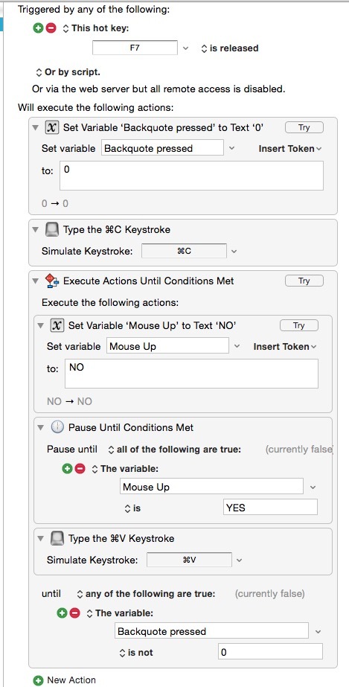Remove the Backquote pressed until-condition with red minus
Screen dimensions: 349x687
75,613
